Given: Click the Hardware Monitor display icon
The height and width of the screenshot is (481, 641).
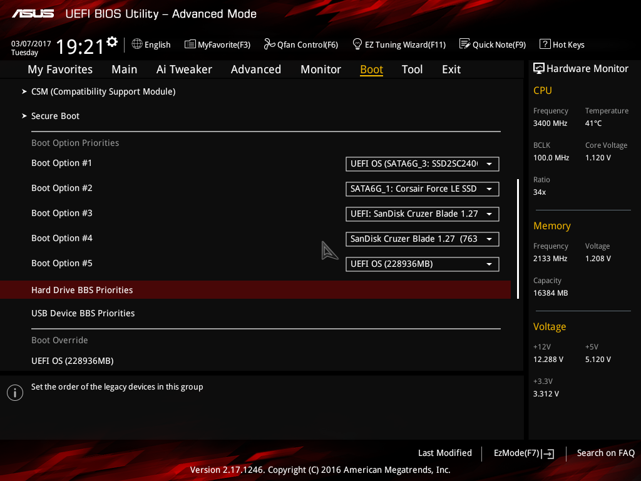Looking at the screenshot, I should click(x=539, y=68).
